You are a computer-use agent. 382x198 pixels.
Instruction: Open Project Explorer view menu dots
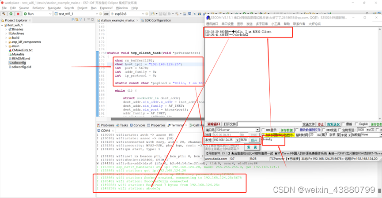coord(85,19)
